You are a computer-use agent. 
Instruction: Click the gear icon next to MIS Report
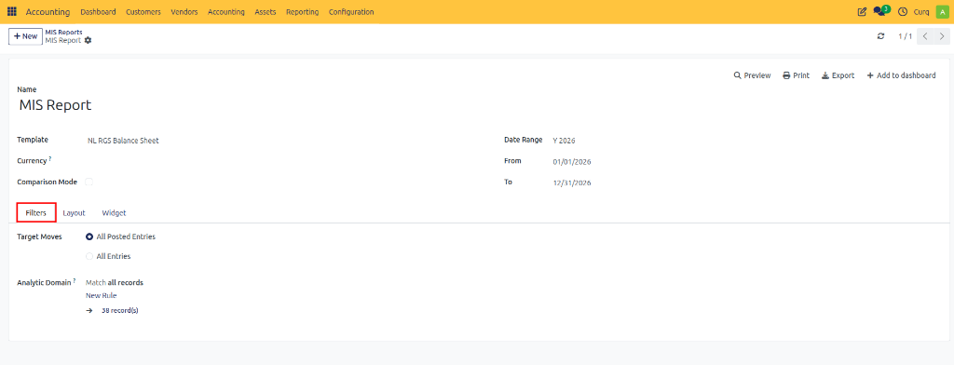pos(89,40)
